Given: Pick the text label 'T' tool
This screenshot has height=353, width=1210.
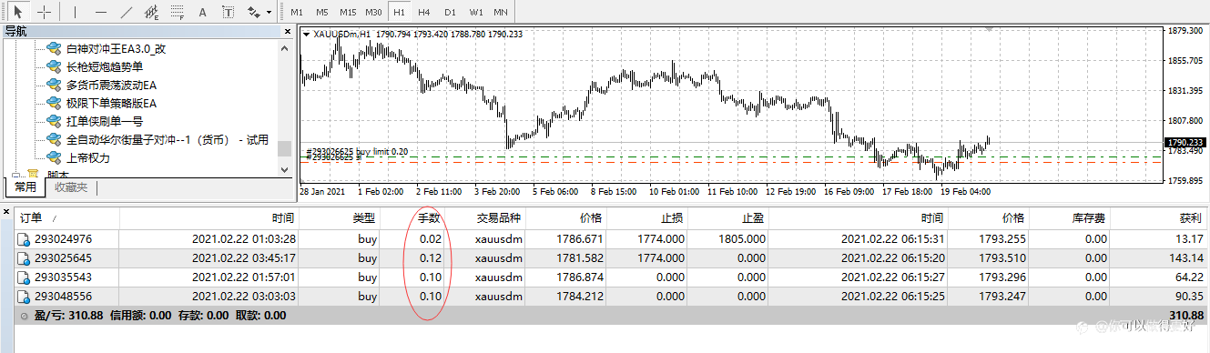Looking at the screenshot, I should (x=228, y=12).
